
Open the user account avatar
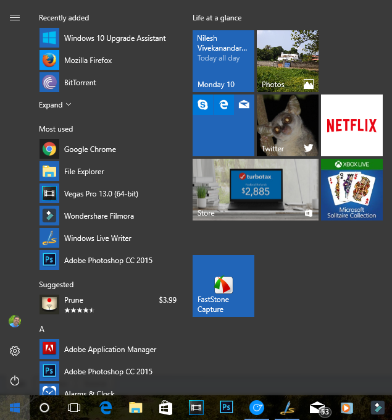(15, 321)
